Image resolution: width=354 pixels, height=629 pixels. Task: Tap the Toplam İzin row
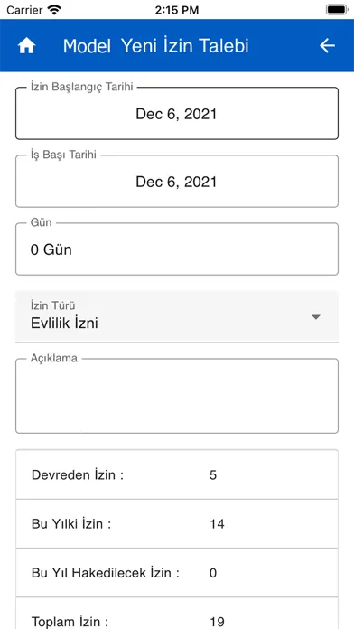[x=177, y=614]
